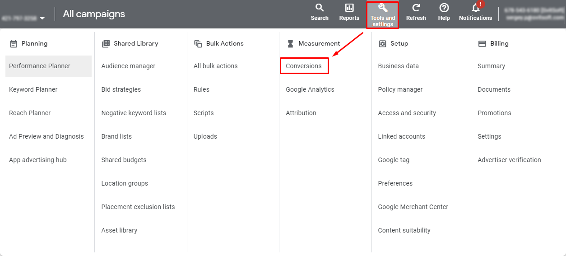Open Uploads
Viewport: 566px width, 256px height.
point(205,136)
